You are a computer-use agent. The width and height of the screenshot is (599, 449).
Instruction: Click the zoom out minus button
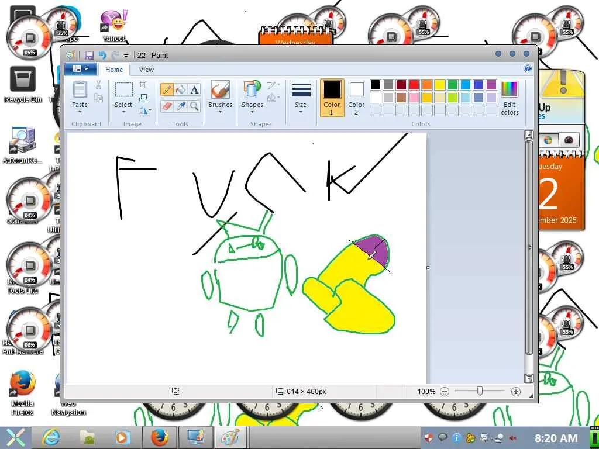click(x=445, y=391)
